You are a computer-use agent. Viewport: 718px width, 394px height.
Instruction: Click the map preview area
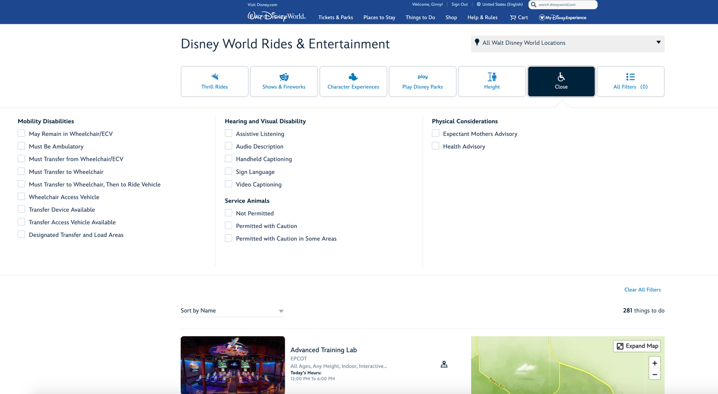568,365
